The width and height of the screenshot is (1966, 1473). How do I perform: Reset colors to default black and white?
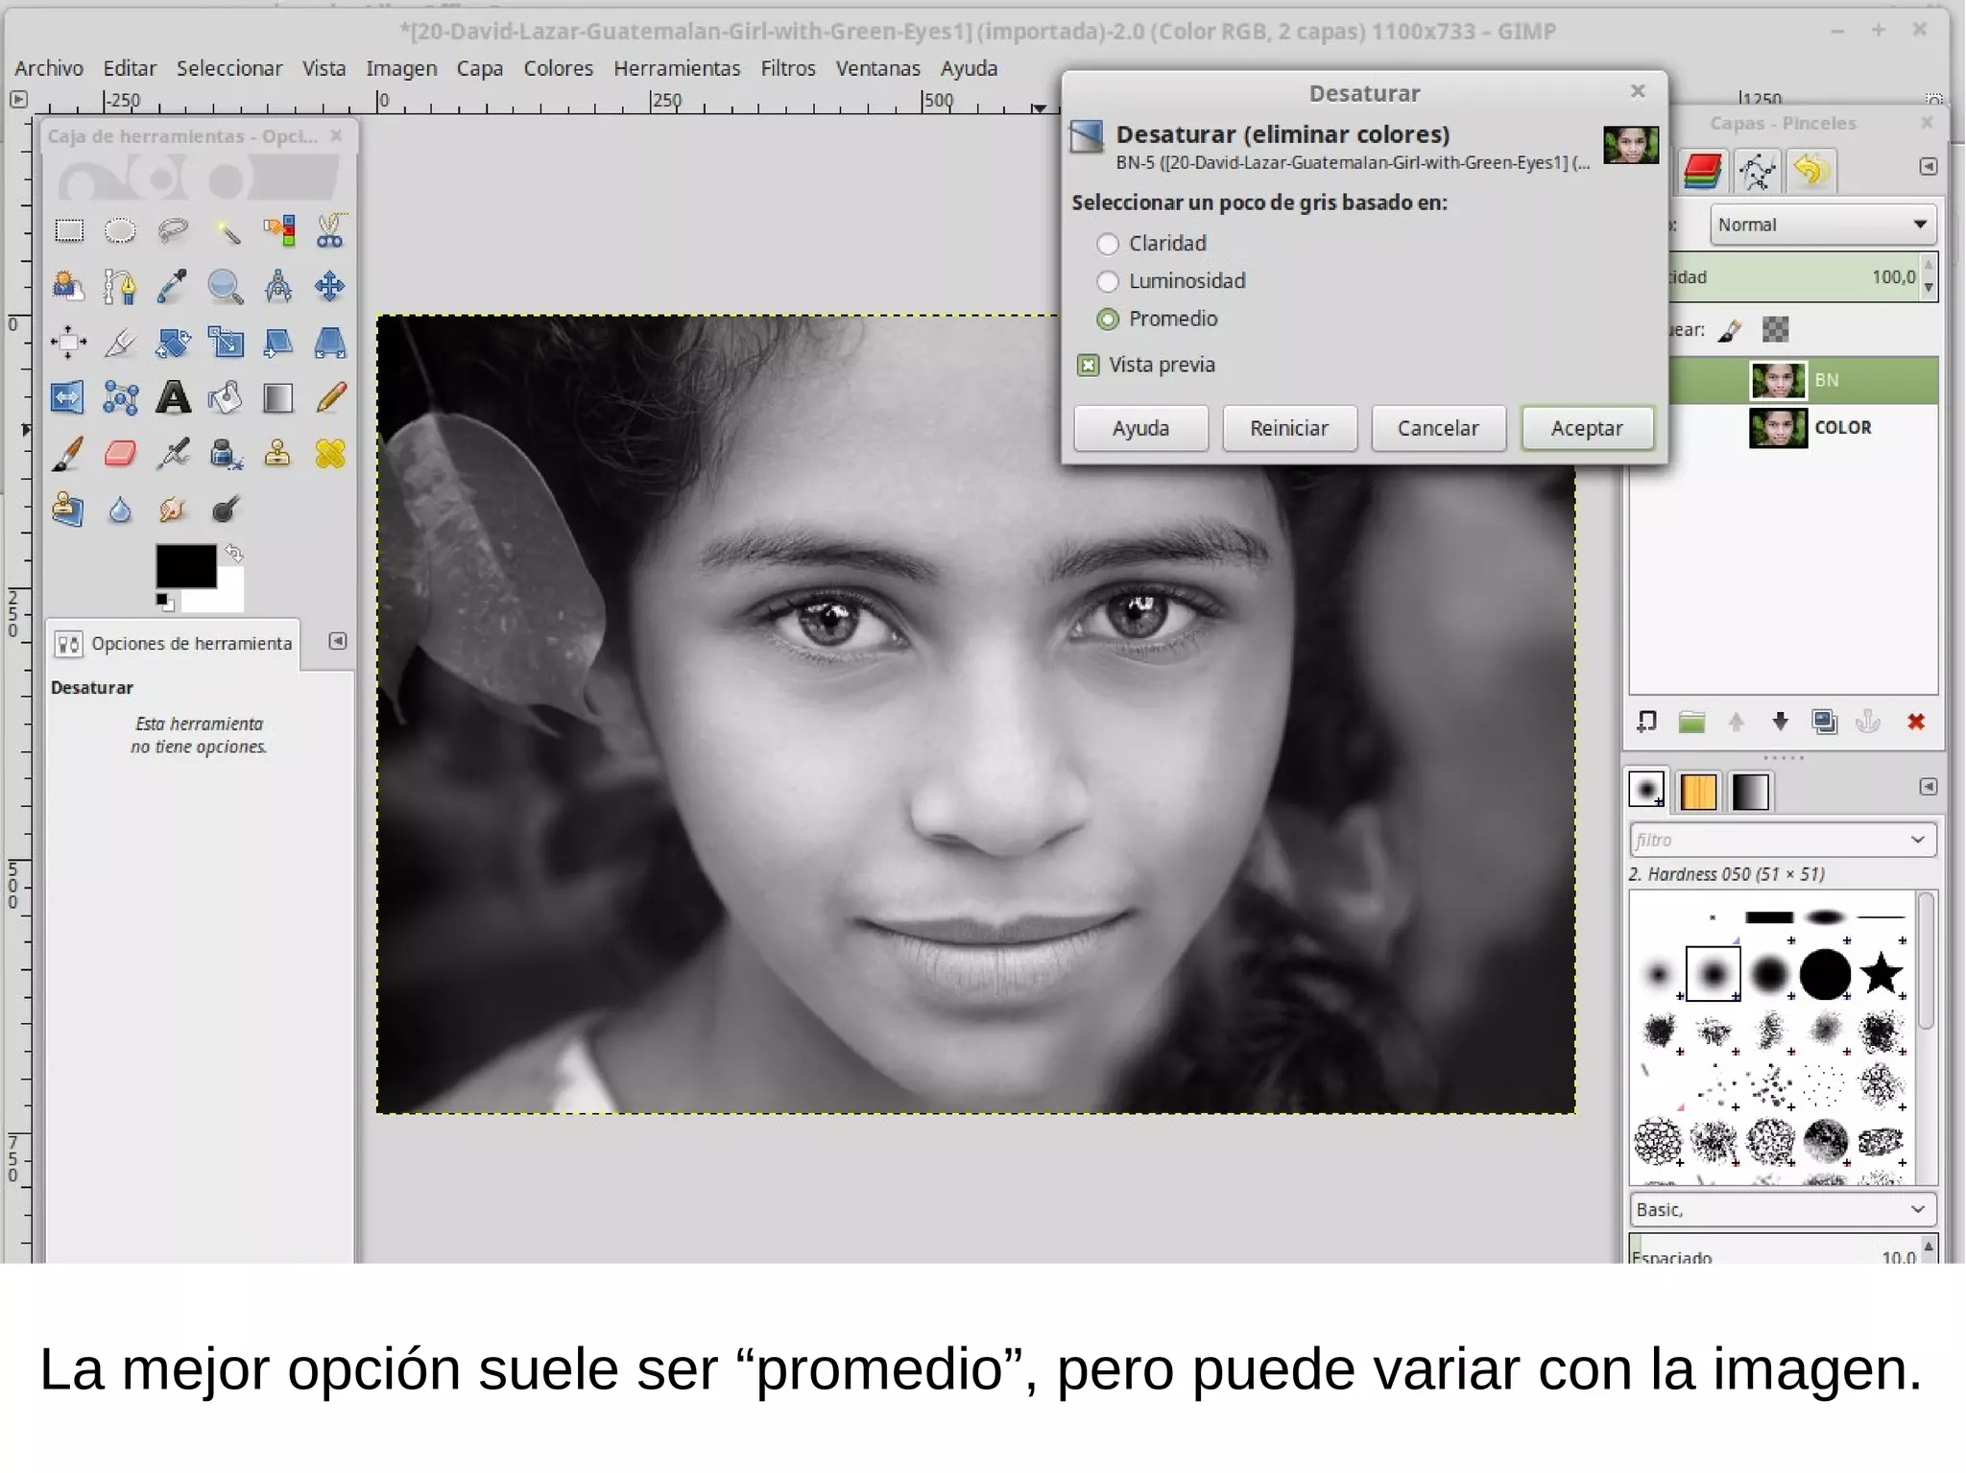tap(165, 602)
